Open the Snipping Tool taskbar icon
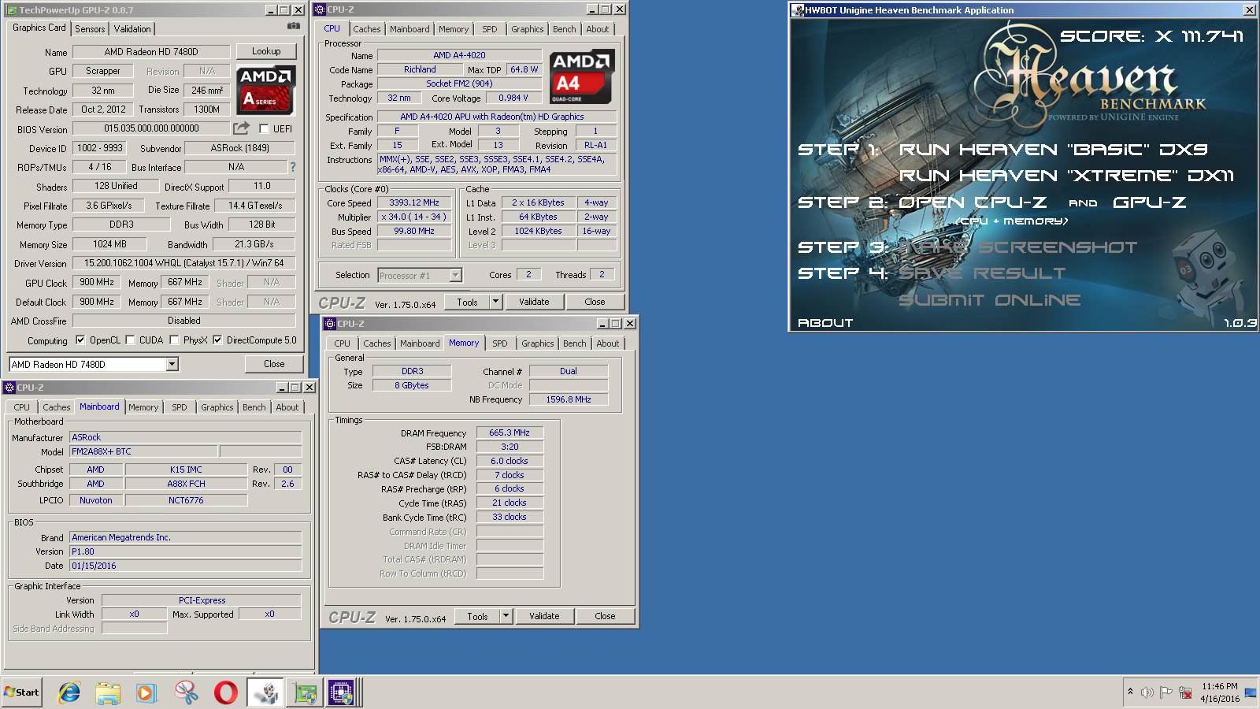 click(187, 692)
